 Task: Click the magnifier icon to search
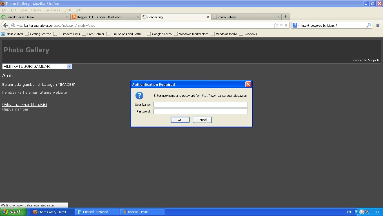click(x=368, y=25)
